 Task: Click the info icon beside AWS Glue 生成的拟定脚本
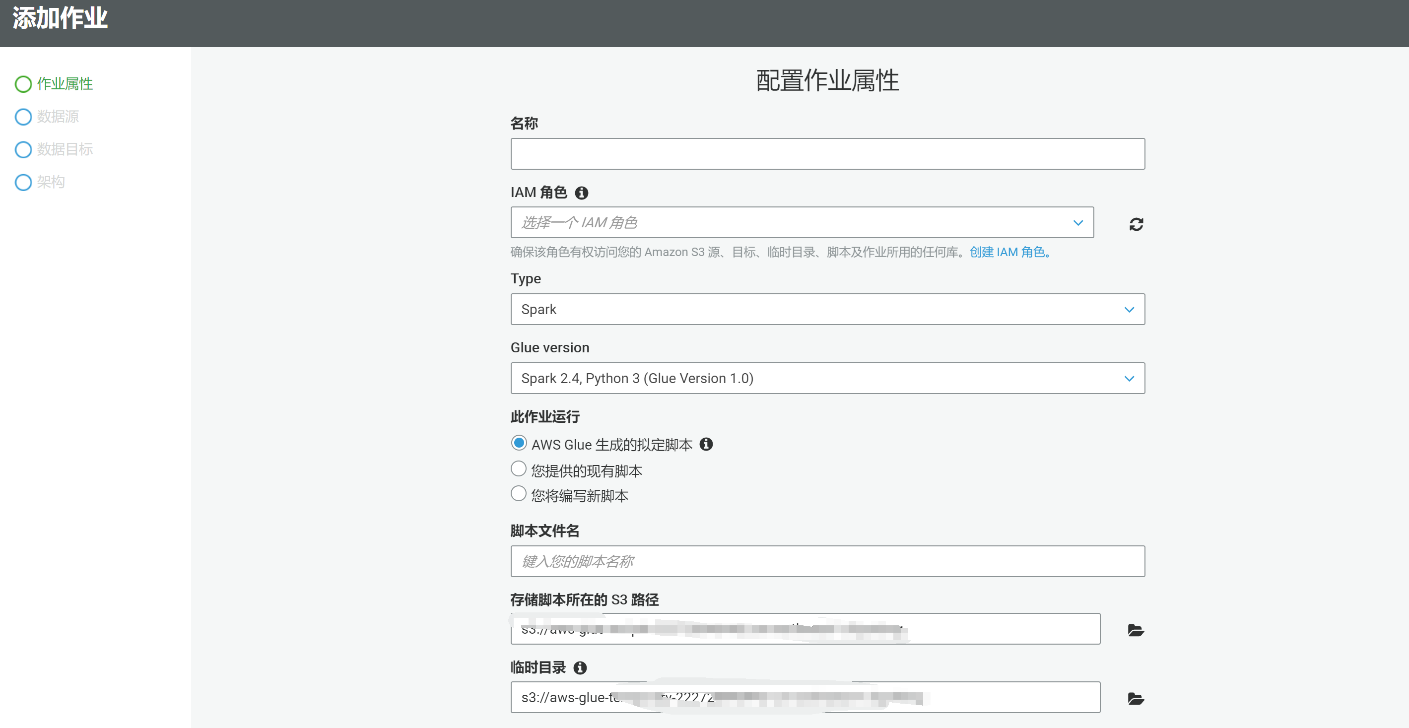pyautogui.click(x=707, y=444)
